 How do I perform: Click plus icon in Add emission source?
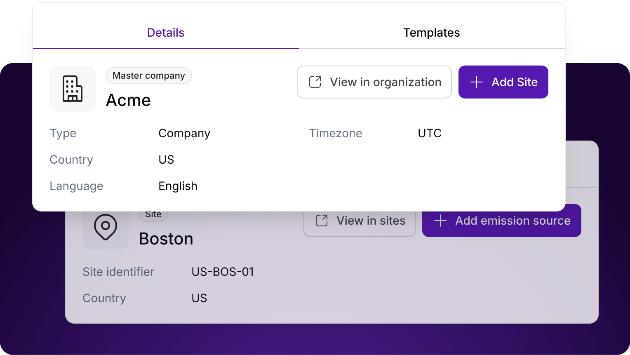pos(440,221)
